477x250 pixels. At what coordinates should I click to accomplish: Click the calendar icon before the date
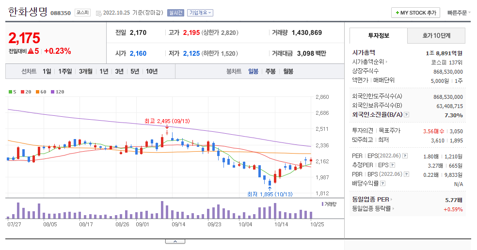(x=98, y=13)
